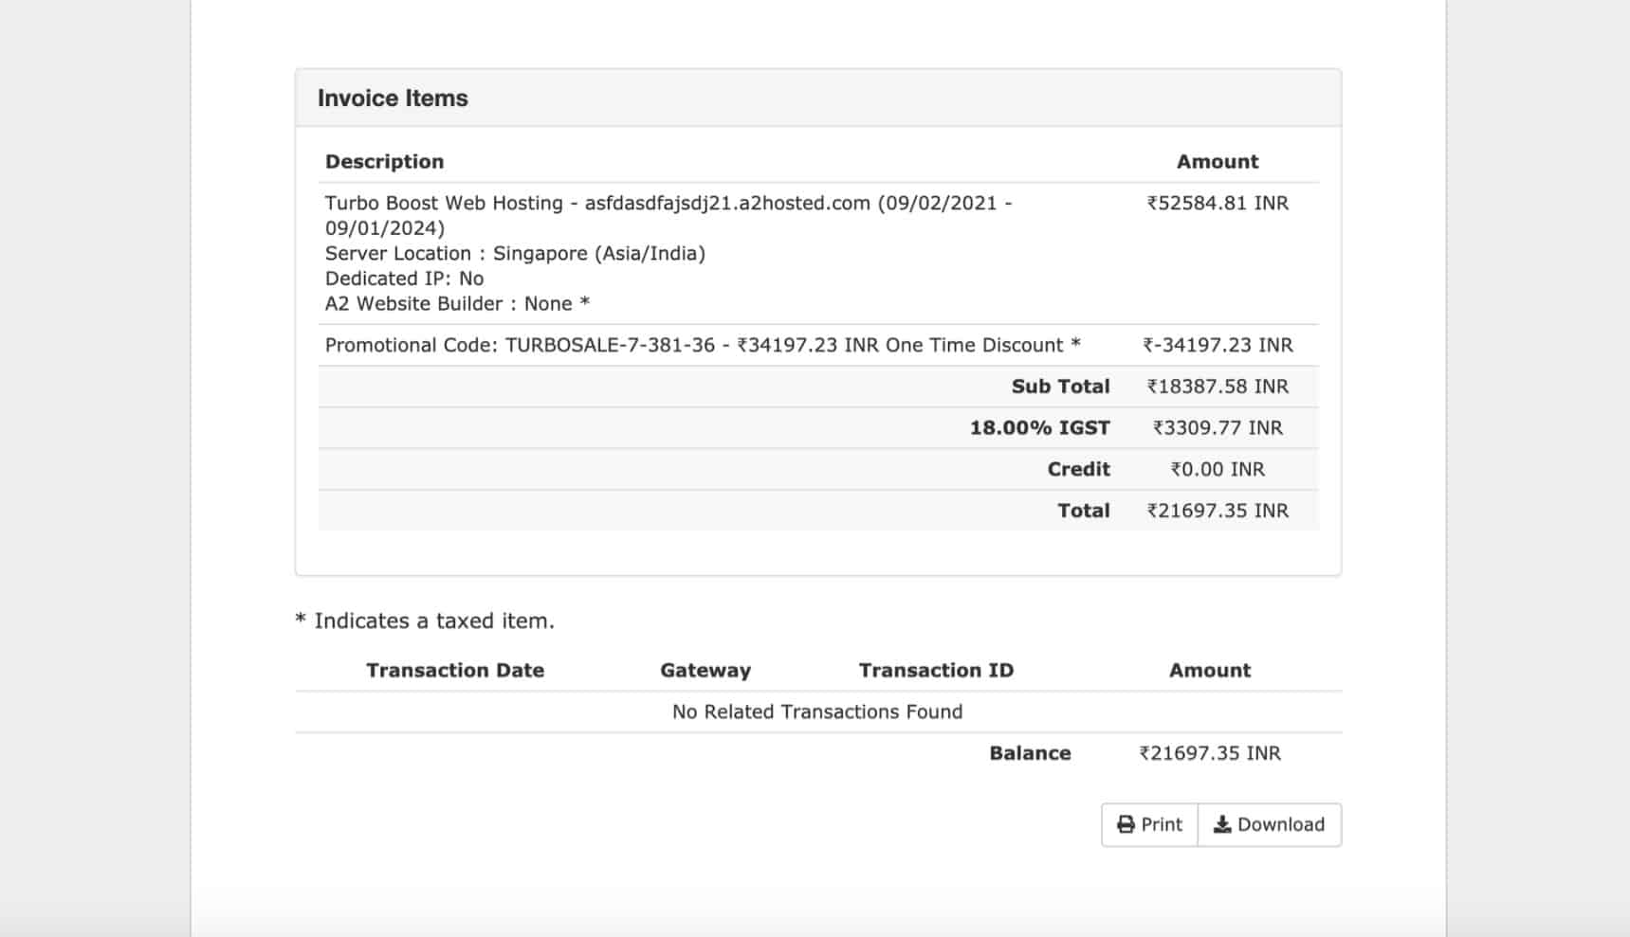Image resolution: width=1630 pixels, height=937 pixels.
Task: Click the 18.00% IGST label
Action: click(x=1039, y=427)
